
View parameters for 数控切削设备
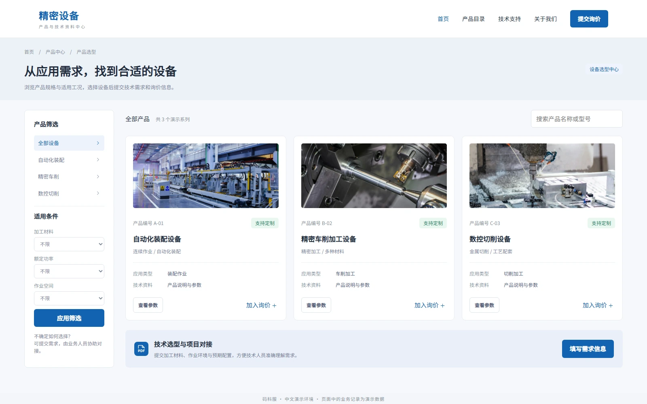pos(484,305)
